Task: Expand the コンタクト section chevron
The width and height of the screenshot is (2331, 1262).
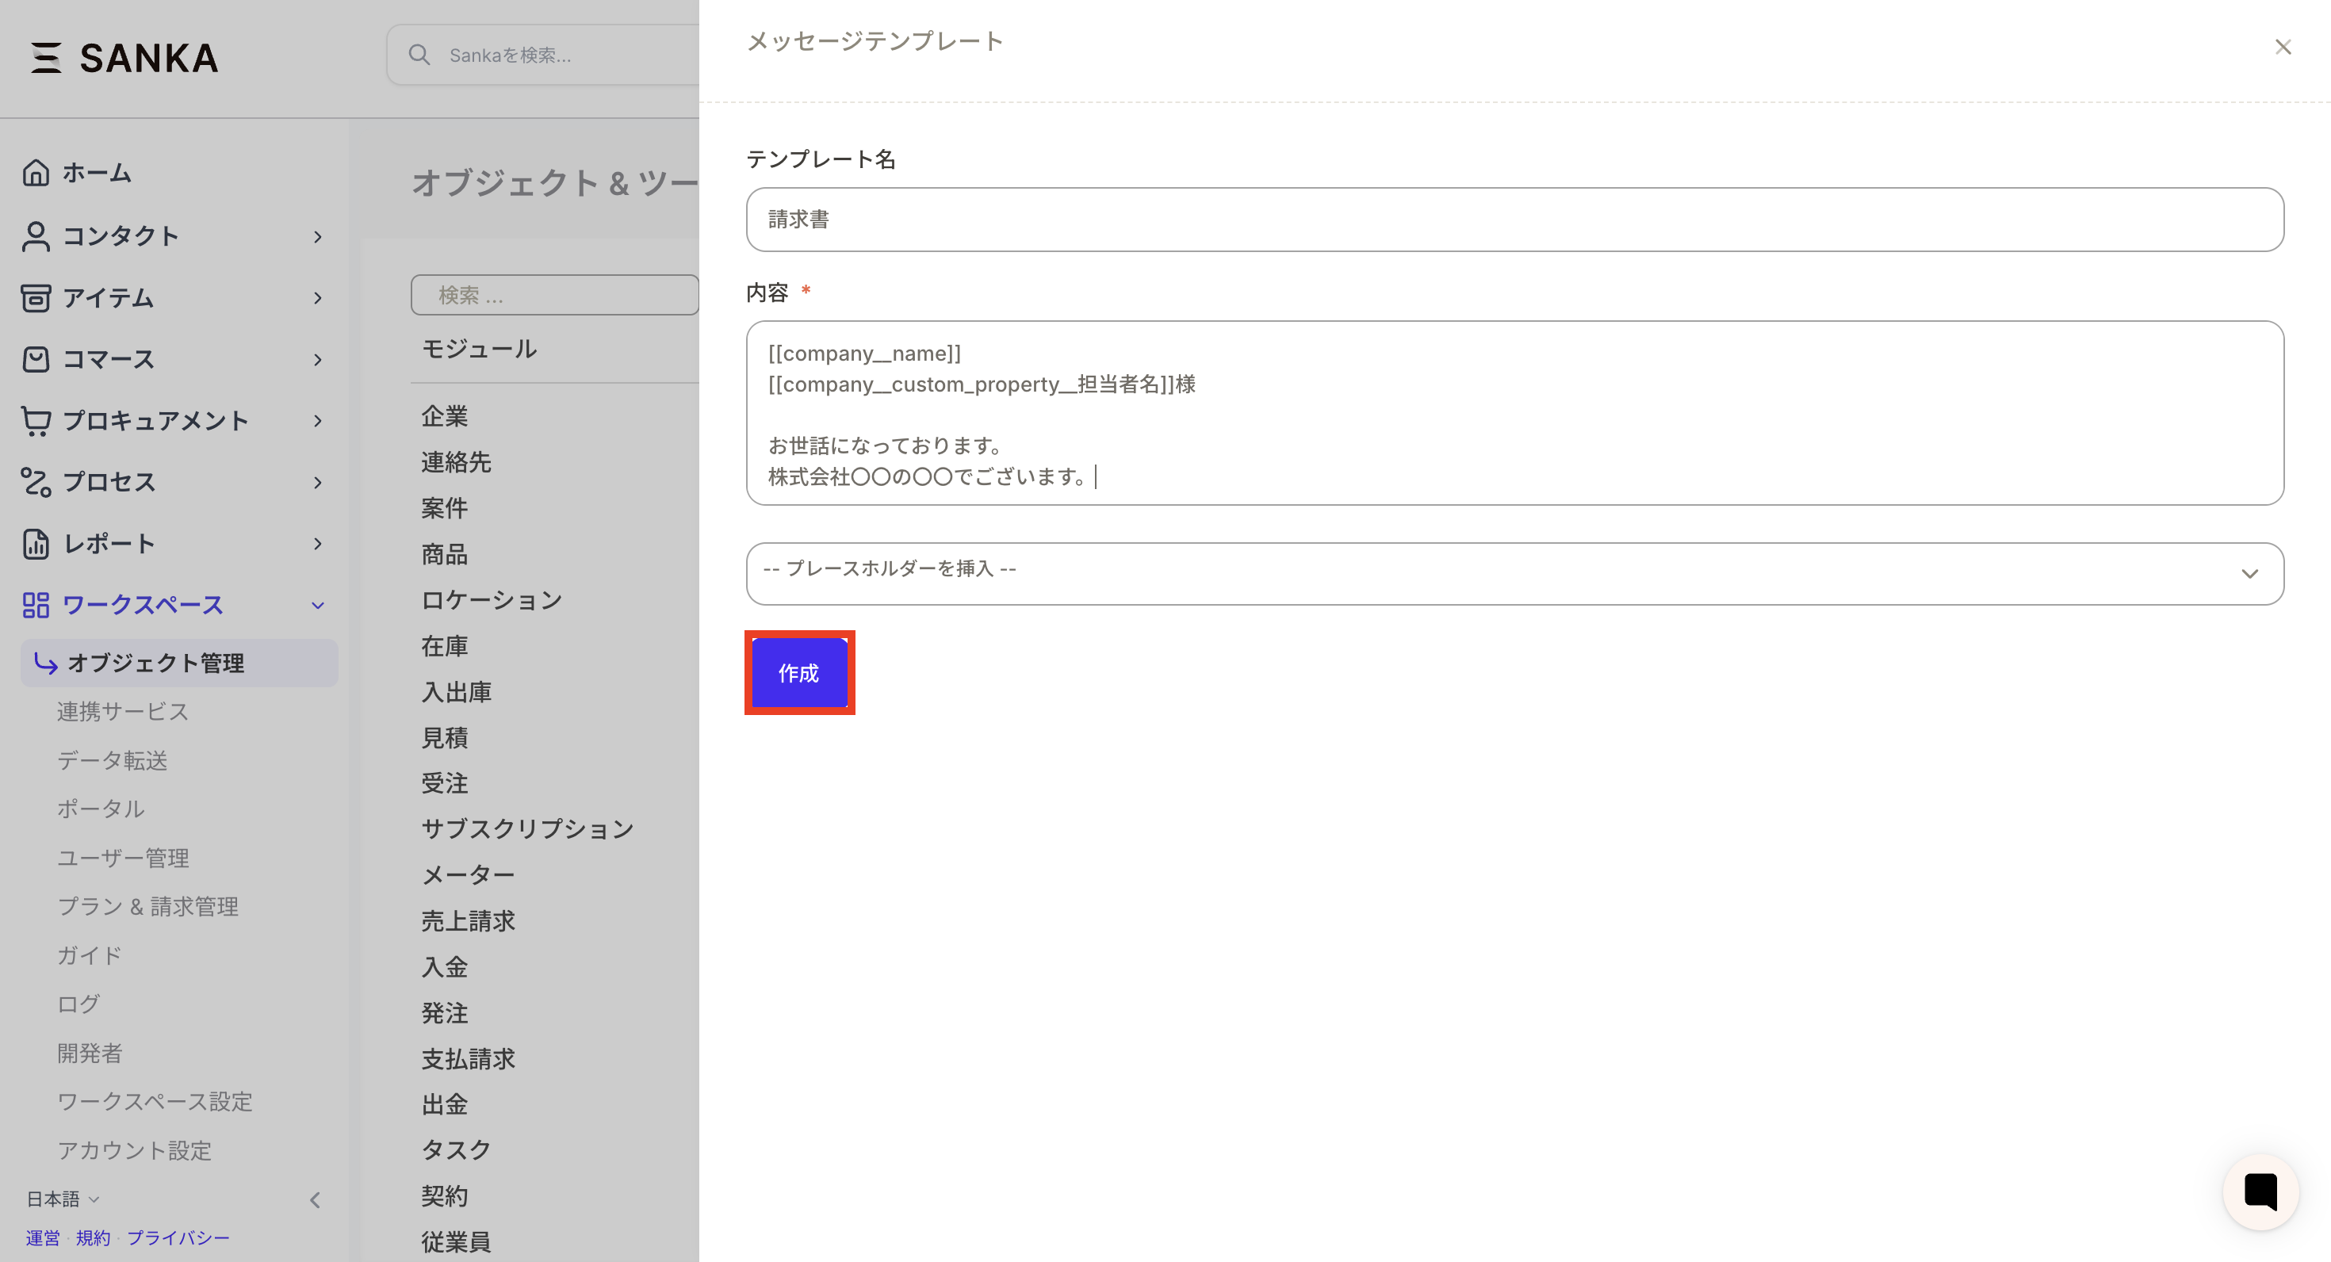Action: tap(318, 236)
